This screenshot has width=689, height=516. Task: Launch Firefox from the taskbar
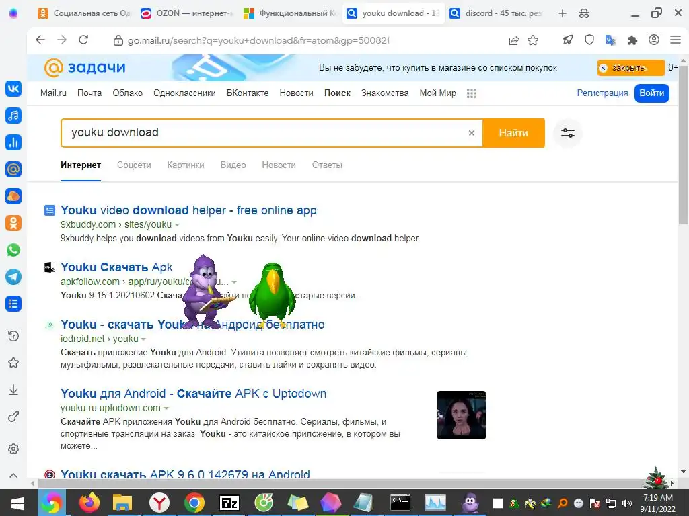point(89,503)
